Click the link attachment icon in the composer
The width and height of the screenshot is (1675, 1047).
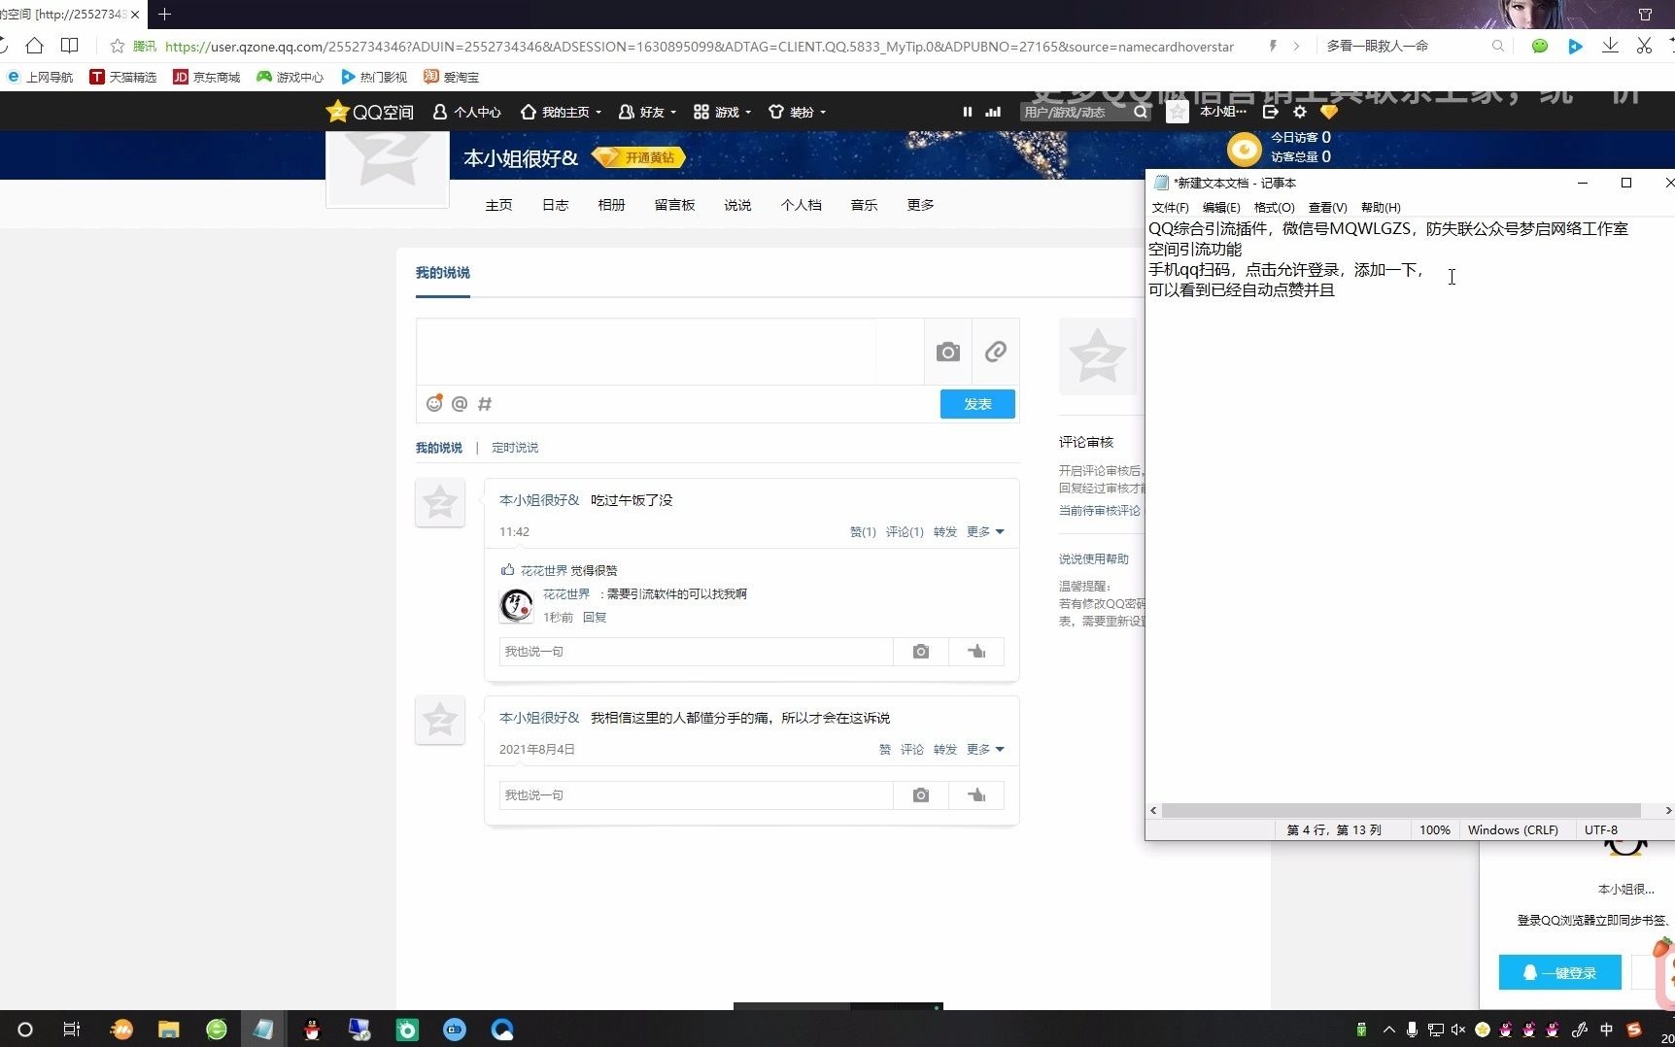coord(995,353)
